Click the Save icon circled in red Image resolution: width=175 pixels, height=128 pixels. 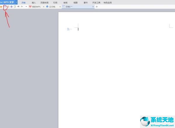(x=5, y=6)
